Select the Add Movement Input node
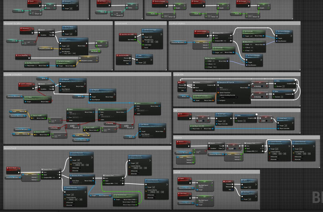The width and height of the screenshot is (323, 212). point(152,30)
